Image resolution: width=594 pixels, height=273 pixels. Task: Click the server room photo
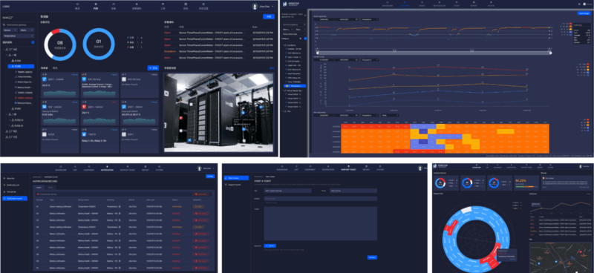click(219, 113)
